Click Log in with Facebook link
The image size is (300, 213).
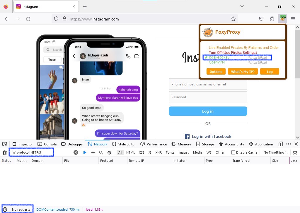click(x=208, y=136)
